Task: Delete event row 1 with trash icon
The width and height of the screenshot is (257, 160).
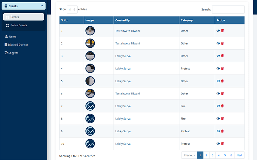Action: (x=222, y=31)
